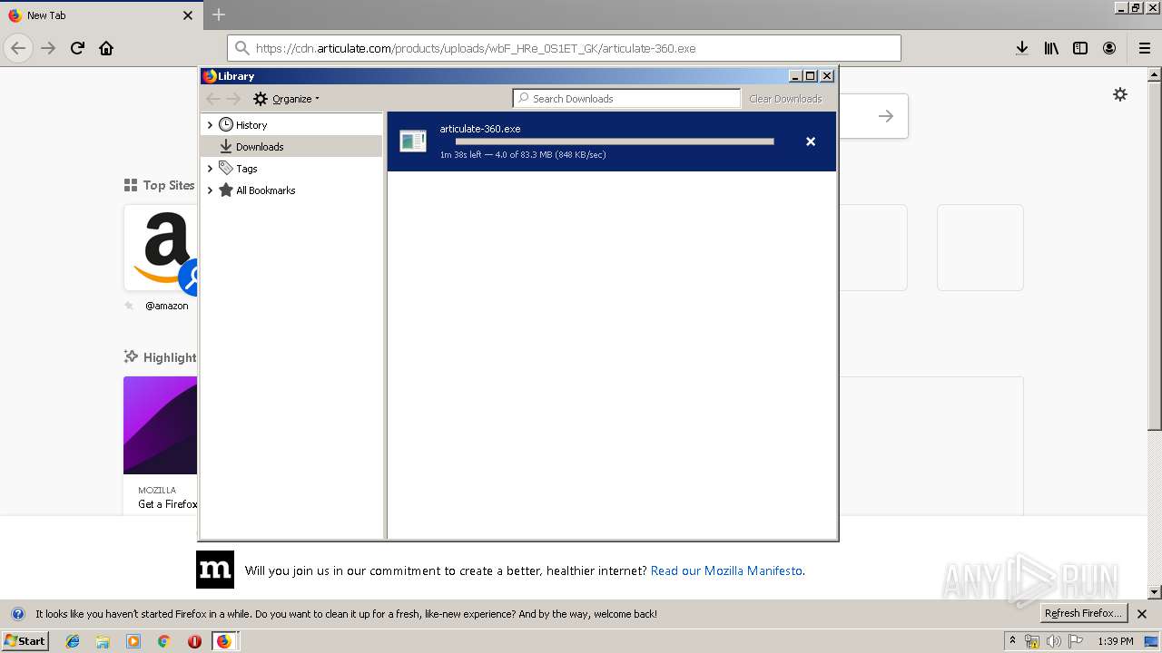This screenshot has height=653, width=1162.
Task: Open the media player taskbar icon
Action: click(133, 641)
